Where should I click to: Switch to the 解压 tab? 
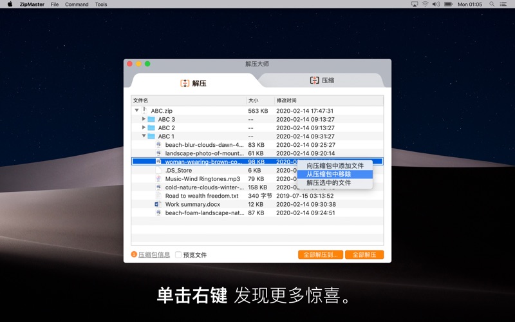tap(194, 83)
